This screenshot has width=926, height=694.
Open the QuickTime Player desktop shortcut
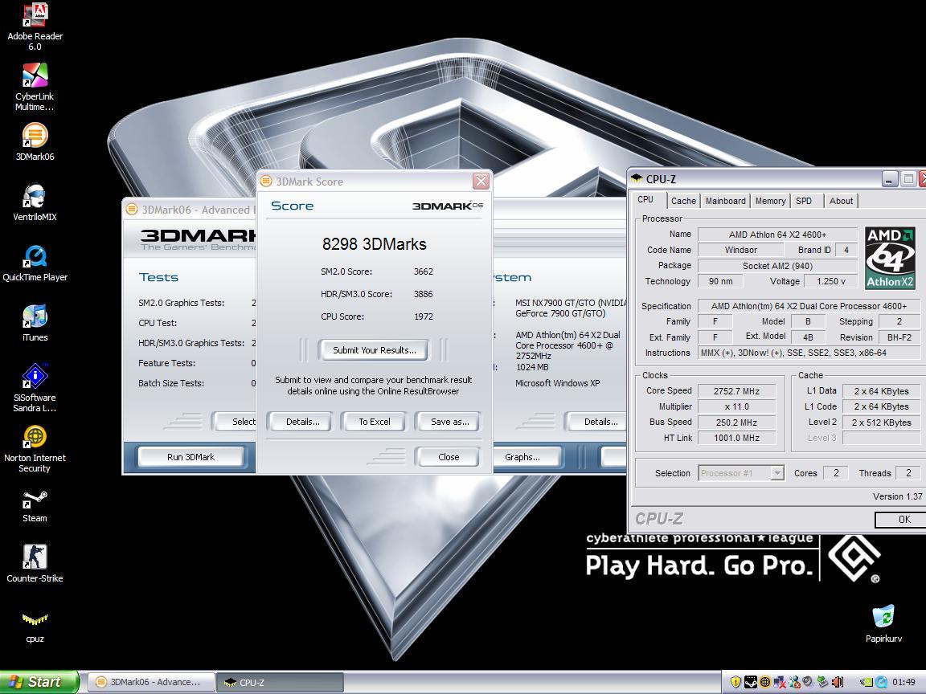pyautogui.click(x=35, y=256)
